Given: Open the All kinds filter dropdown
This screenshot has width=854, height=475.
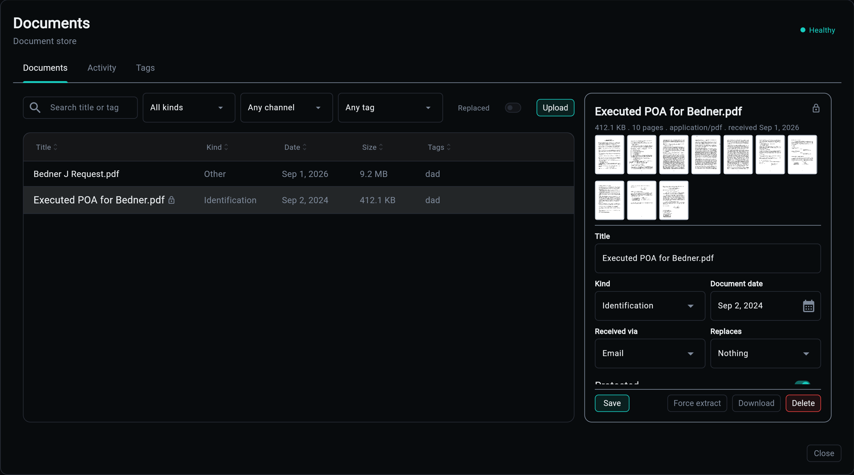Looking at the screenshot, I should 189,108.
